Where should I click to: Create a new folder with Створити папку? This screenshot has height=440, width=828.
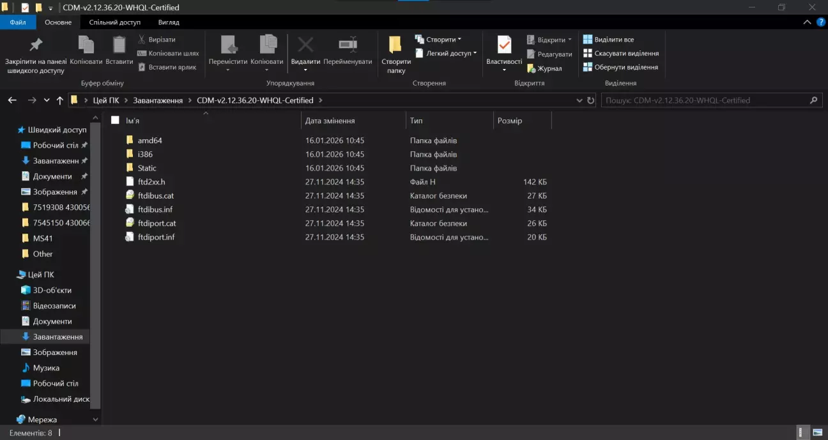(x=395, y=53)
